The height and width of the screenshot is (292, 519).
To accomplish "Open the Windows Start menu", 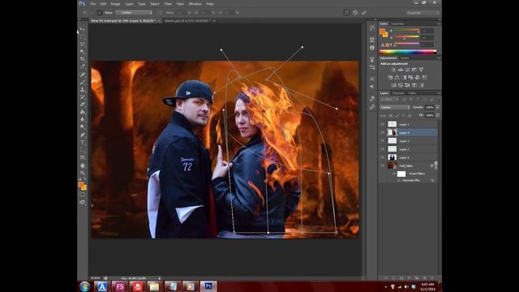I will (x=84, y=286).
